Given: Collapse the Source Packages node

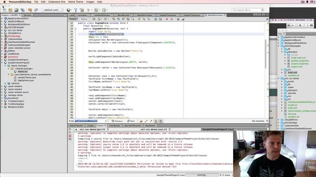Looking at the screenshot, I should pyautogui.click(x=5, y=65).
